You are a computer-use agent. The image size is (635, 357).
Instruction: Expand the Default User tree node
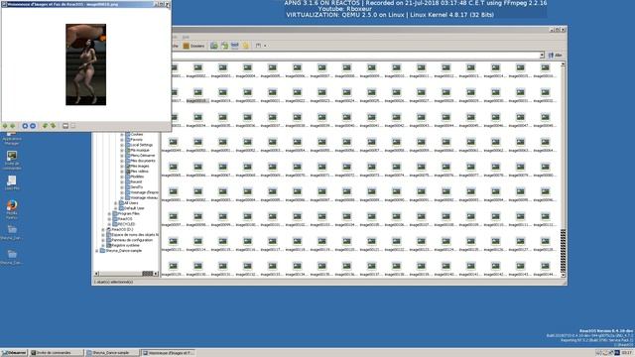click(116, 208)
